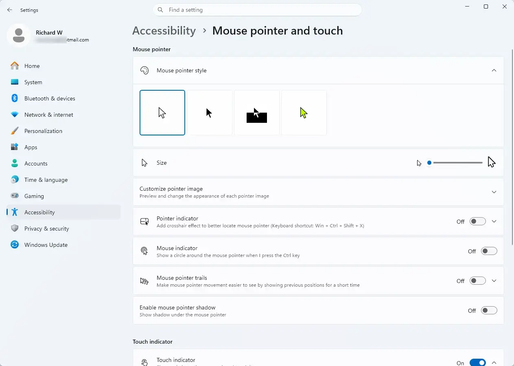Turn off the Touch indicator toggle
Image resolution: width=514 pixels, height=366 pixels.
(477, 362)
